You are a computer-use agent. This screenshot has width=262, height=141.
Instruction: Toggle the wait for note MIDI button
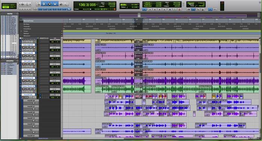pyautogui.click(x=189, y=9)
